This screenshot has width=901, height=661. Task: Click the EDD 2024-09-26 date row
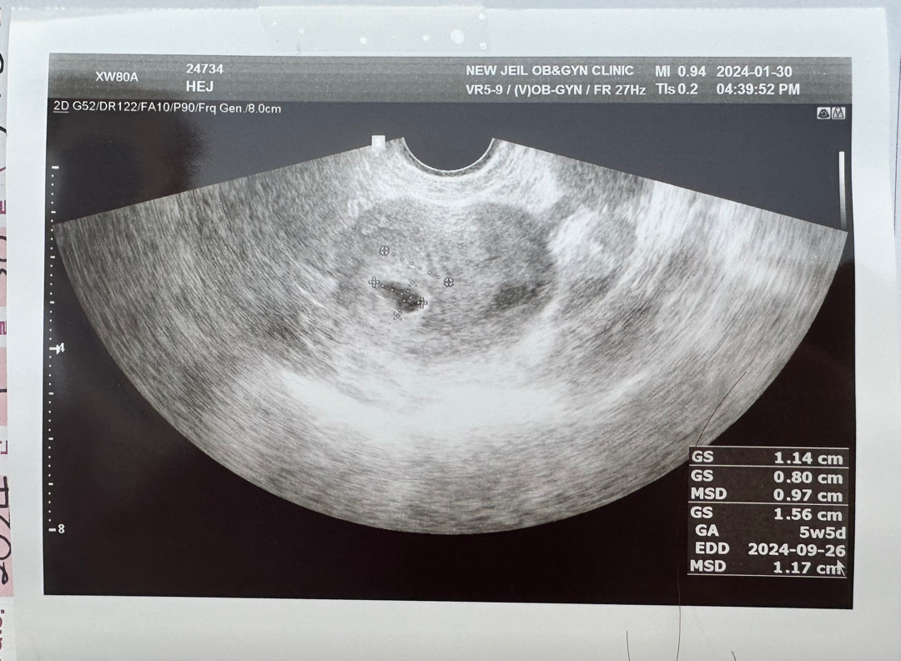pos(768,549)
